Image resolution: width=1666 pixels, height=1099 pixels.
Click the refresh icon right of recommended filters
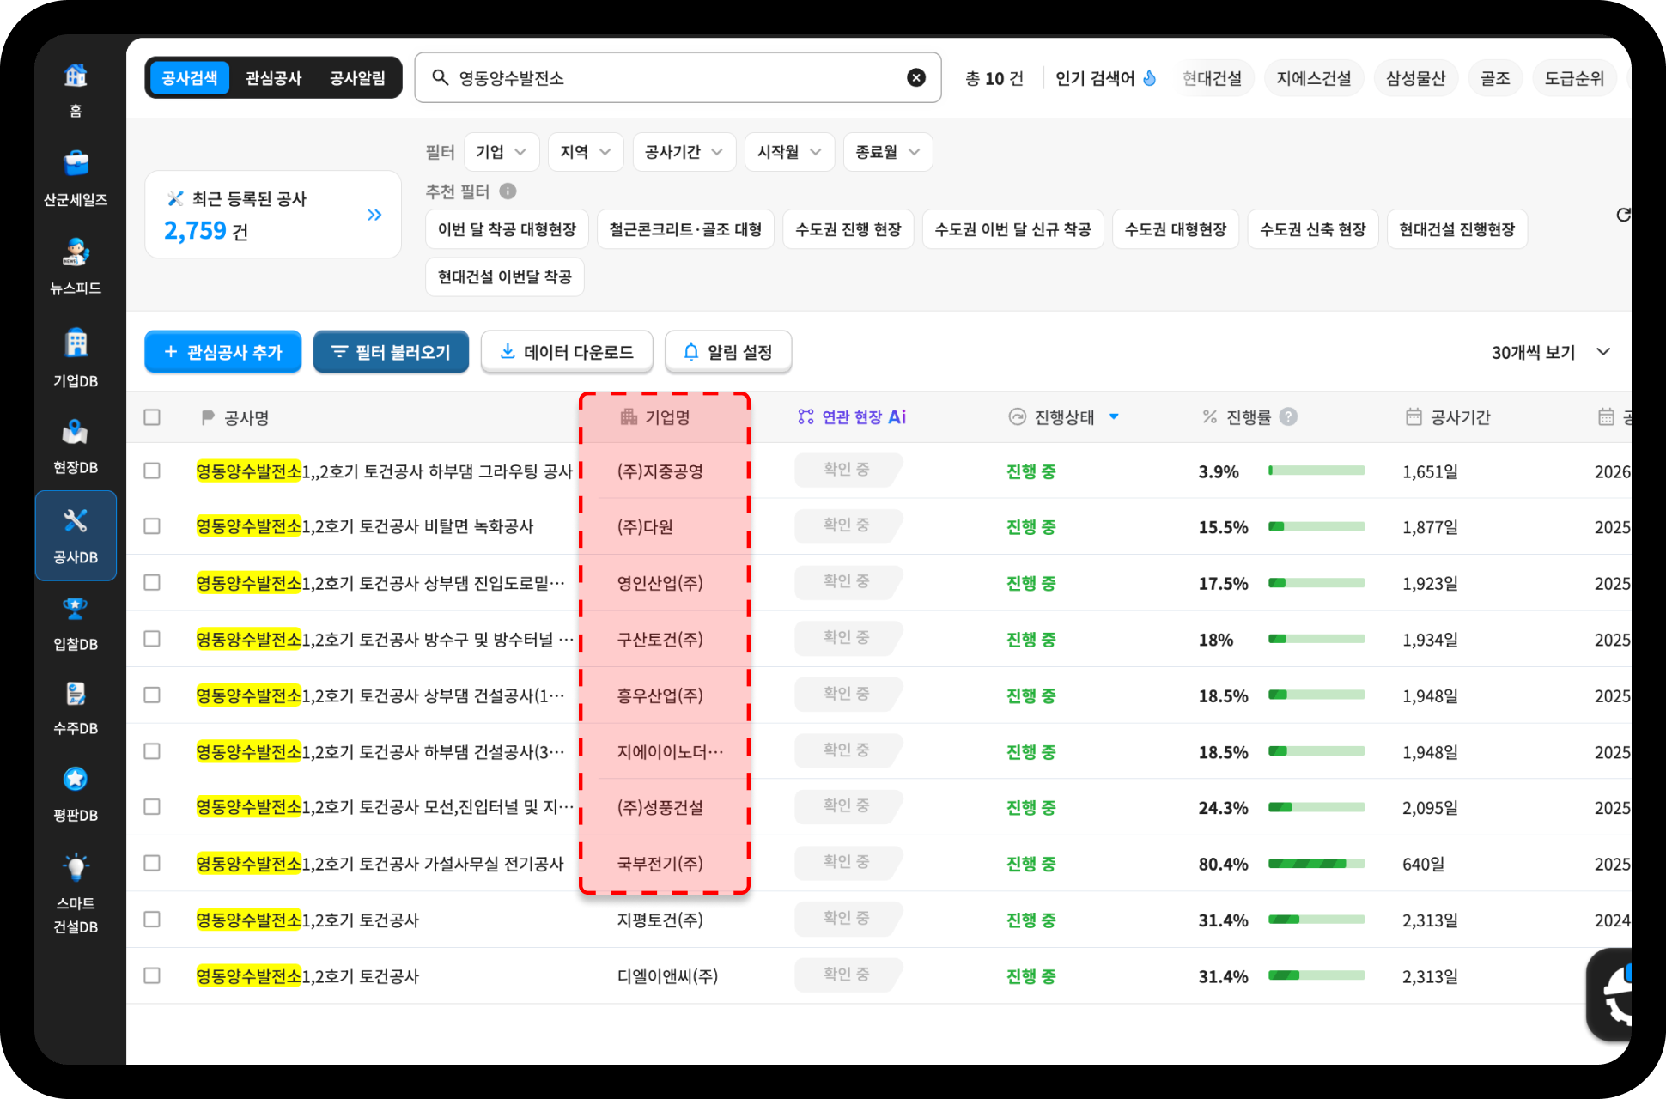1622,215
